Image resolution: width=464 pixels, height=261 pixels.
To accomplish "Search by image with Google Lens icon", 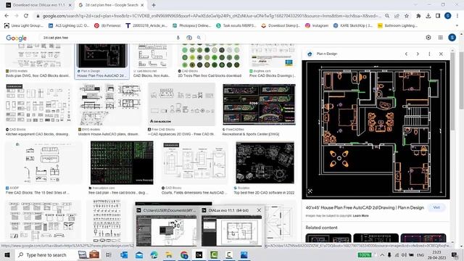I will 189,38.
